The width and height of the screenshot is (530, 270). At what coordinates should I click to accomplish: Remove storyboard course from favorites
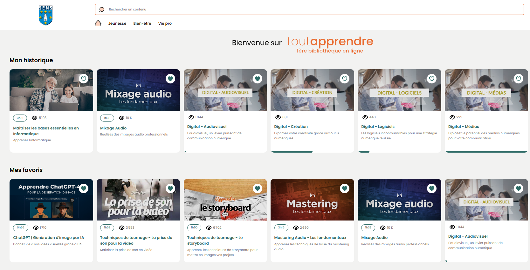258,188
